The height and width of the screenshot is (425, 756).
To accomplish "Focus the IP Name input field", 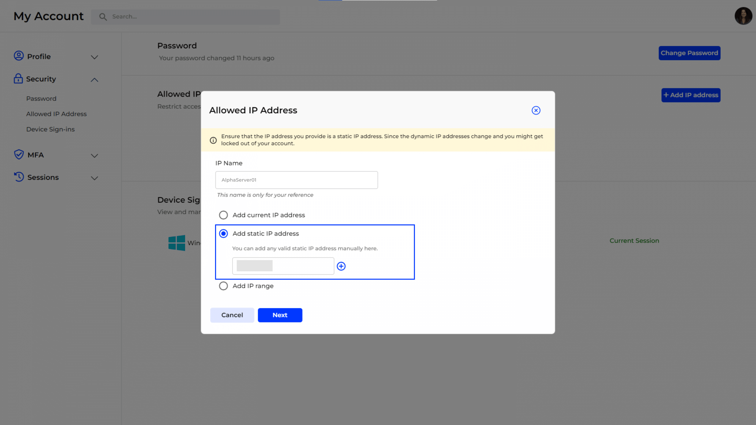I will click(x=296, y=180).
